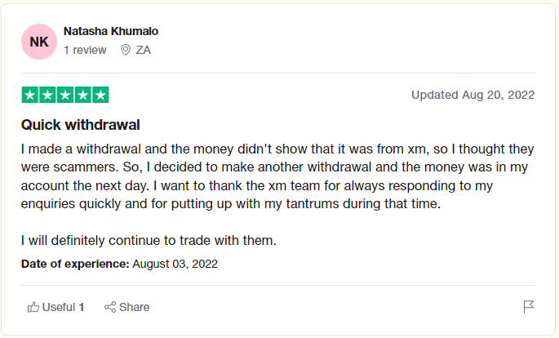The height and width of the screenshot is (338, 559).
Task: Click the review body text paragraph
Action: point(277,176)
